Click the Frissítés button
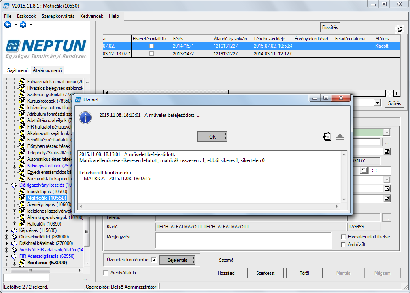 tap(330, 27)
